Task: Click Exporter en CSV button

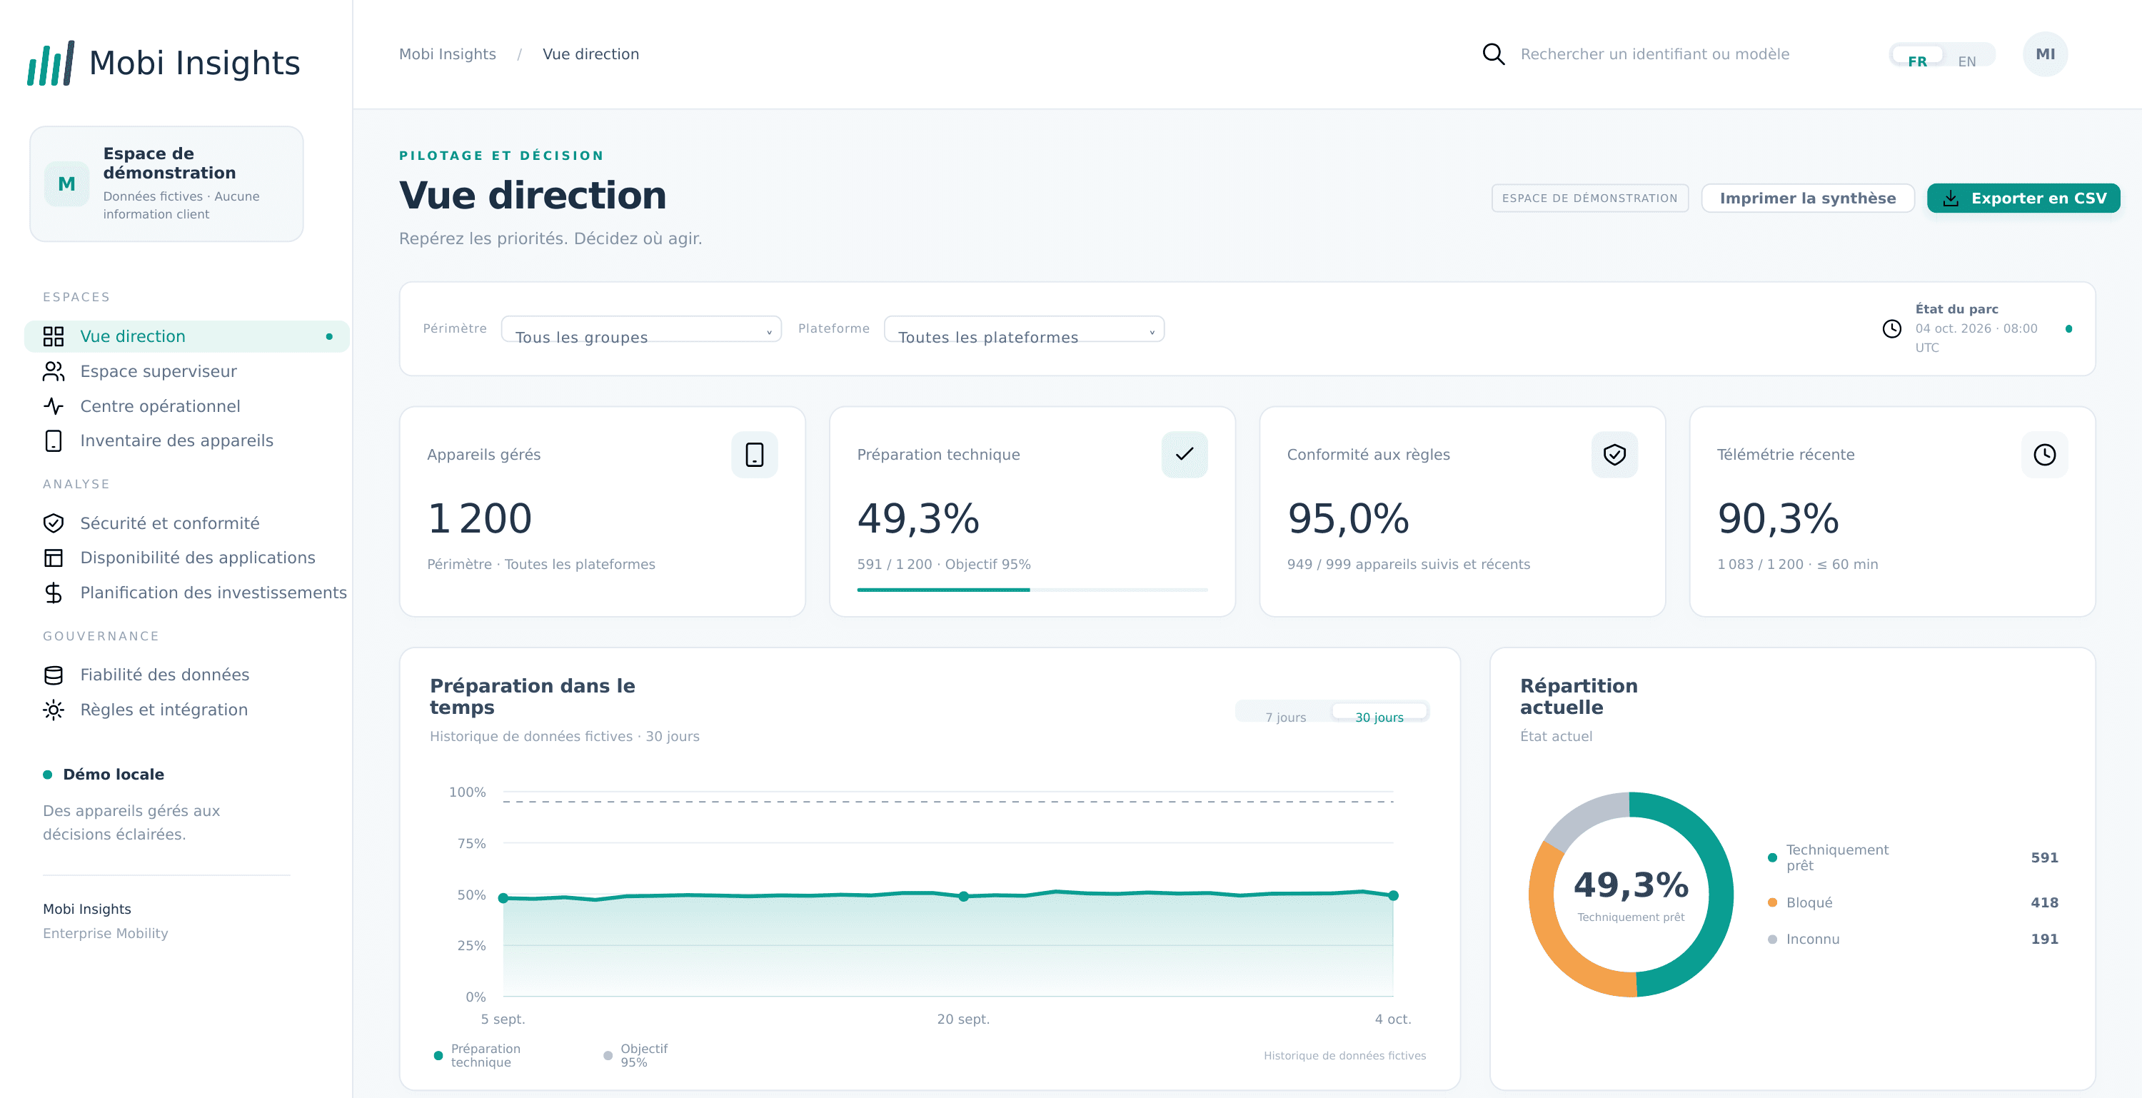Action: tap(2023, 198)
